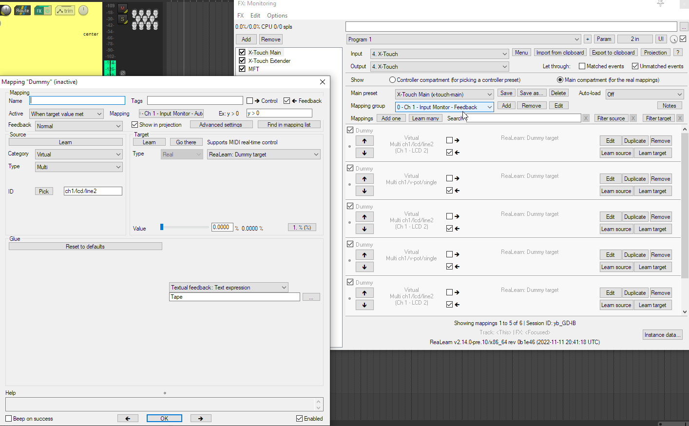Image resolution: width=689 pixels, height=426 pixels.
Task: Click the track icon of mannequin heads
Action: click(145, 19)
